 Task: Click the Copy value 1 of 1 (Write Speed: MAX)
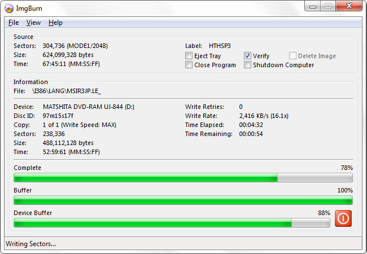coord(80,125)
